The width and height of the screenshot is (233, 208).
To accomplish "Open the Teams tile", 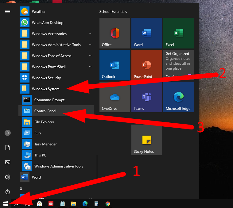I will point(147,97).
